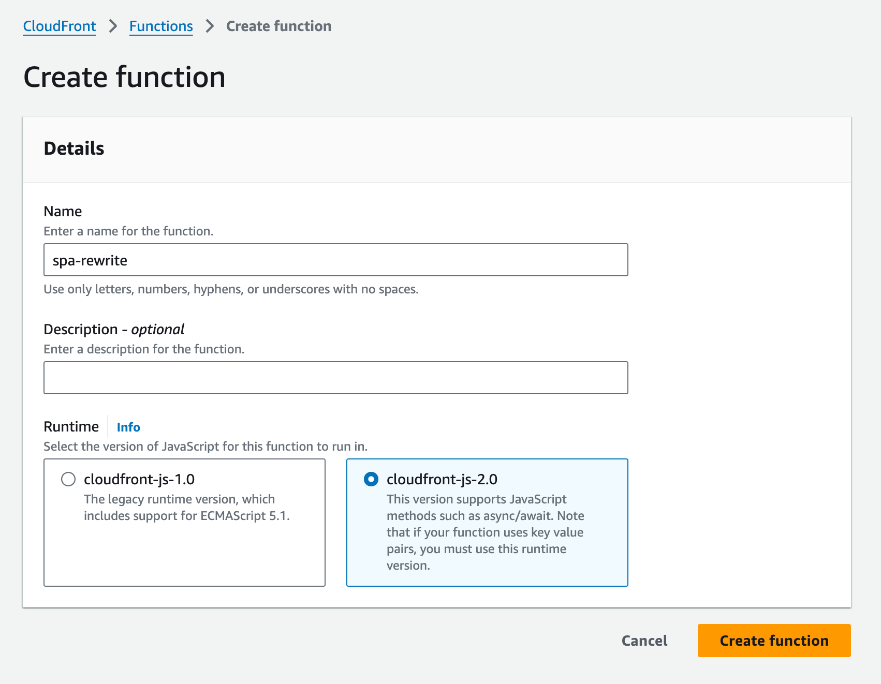Click the legacy runtime ECMAScript 5.1 description
Viewport: 881px width, 684px height.
coord(186,508)
